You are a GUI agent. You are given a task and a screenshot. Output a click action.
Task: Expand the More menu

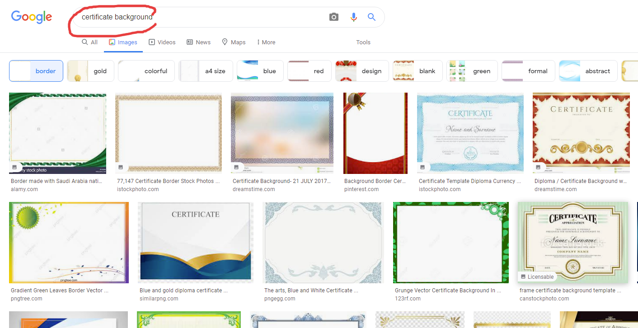(266, 42)
